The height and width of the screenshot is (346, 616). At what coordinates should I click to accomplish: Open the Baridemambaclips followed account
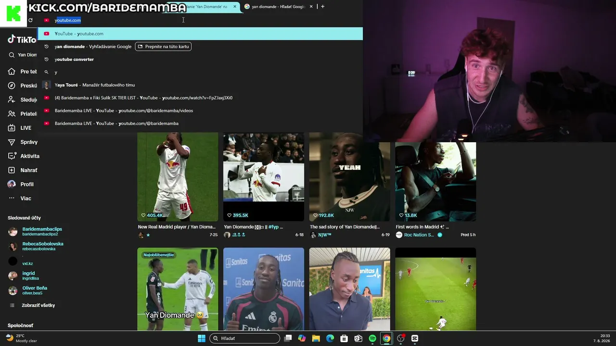(x=35, y=231)
